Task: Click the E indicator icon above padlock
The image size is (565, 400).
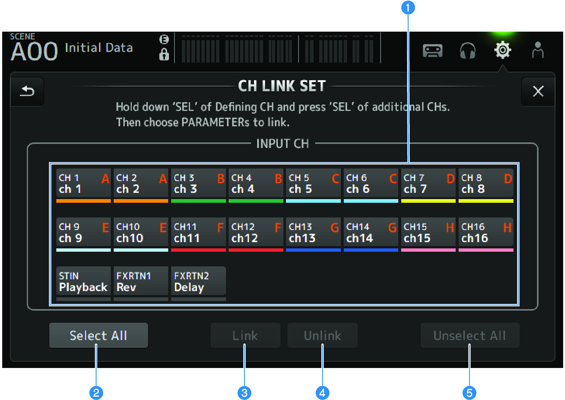Action: (x=164, y=39)
